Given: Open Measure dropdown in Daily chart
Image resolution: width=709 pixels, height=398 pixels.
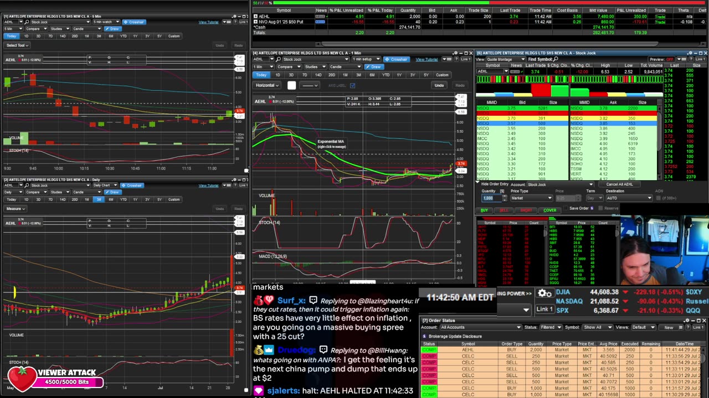Looking at the screenshot, I should click(x=16, y=208).
